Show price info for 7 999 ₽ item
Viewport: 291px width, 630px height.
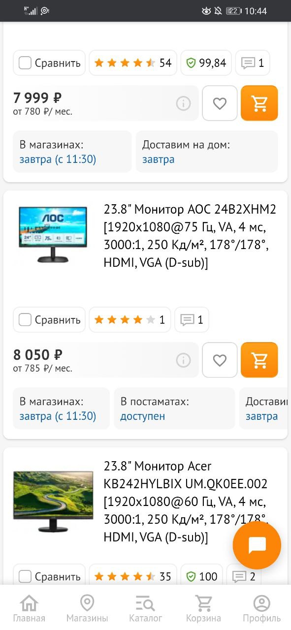click(x=183, y=103)
